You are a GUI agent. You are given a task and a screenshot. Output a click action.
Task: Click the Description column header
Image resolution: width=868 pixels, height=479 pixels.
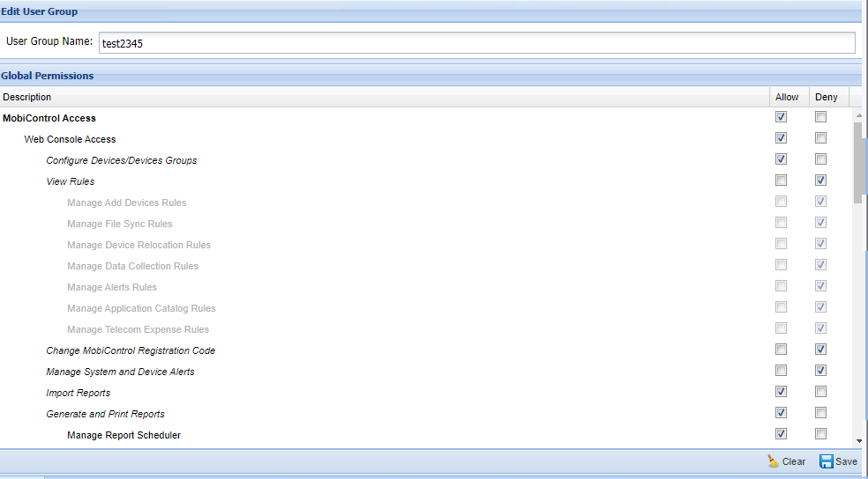click(x=27, y=97)
